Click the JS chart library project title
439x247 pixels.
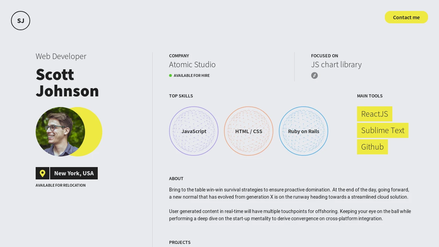tap(336, 64)
